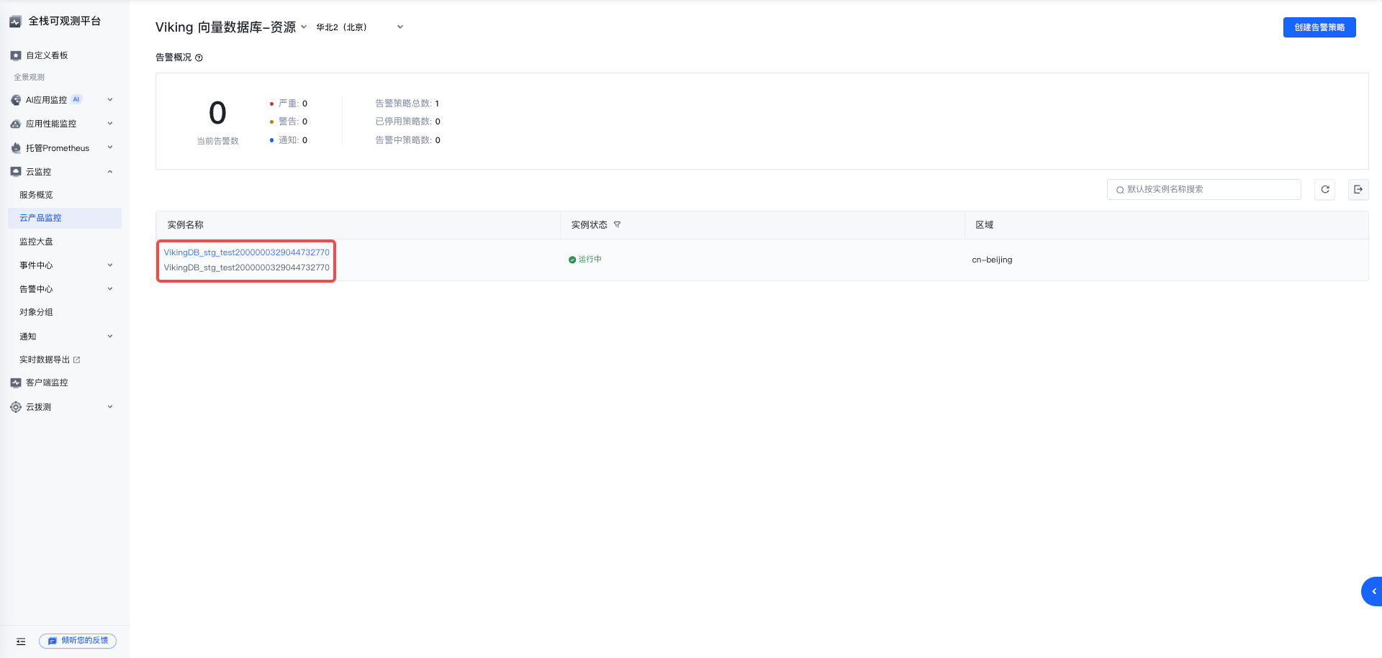
Task: Filter by 实例状态 using funnel icon
Action: [617, 225]
